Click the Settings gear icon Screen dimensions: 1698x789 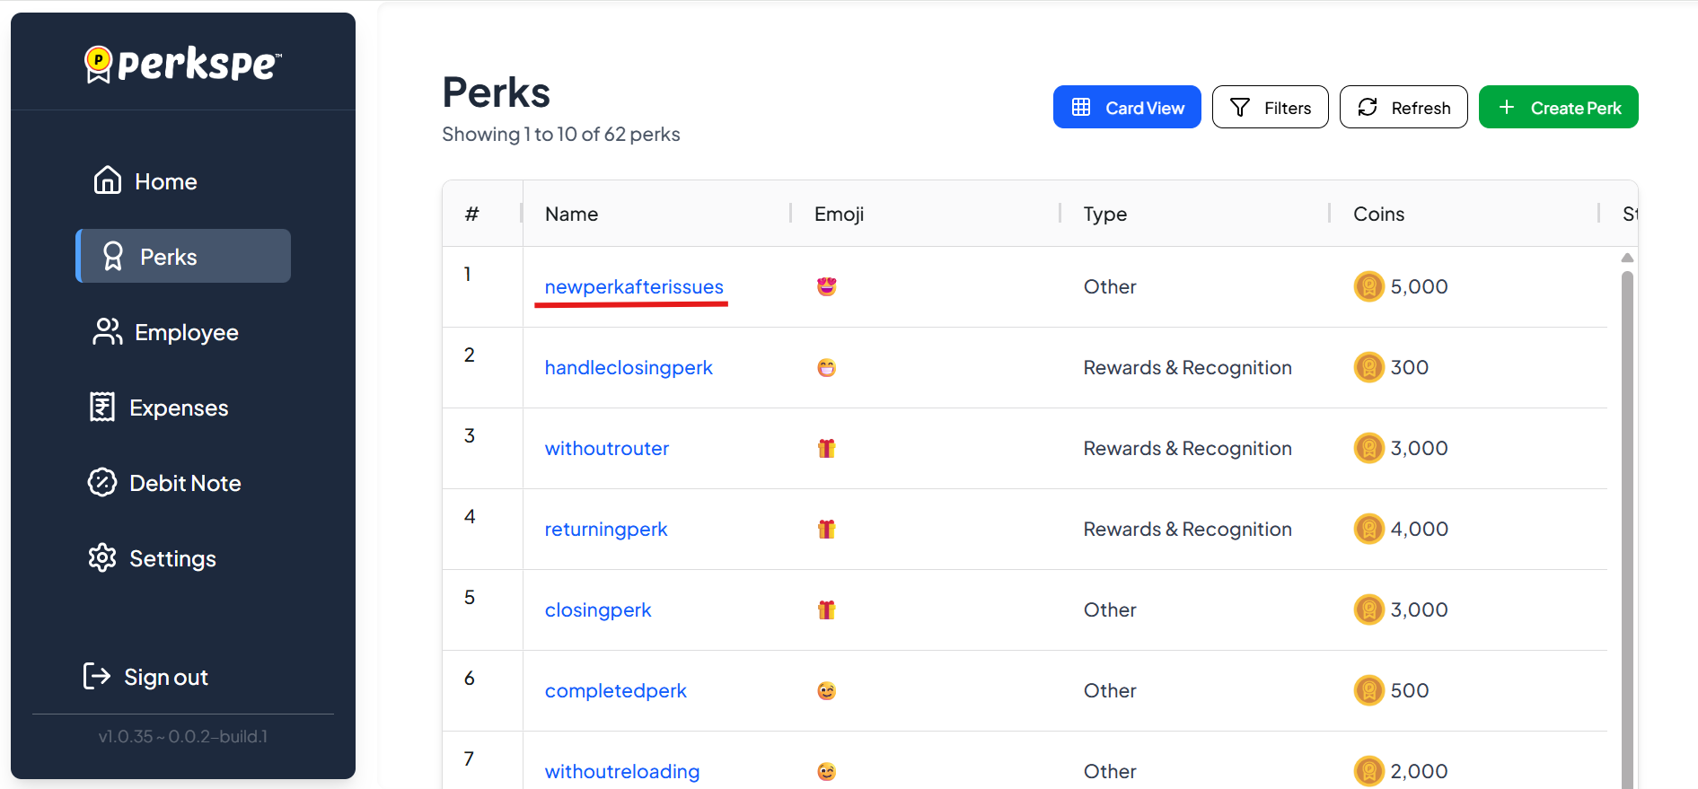tap(102, 558)
